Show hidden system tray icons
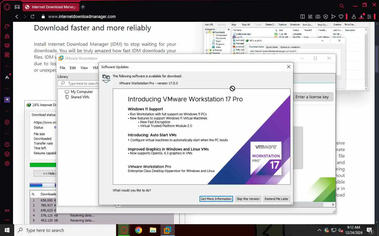The width and height of the screenshot is (379, 236). (x=319, y=230)
